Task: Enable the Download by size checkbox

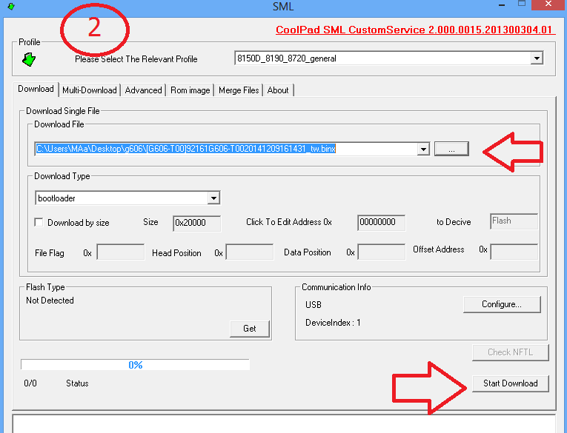Action: point(39,222)
